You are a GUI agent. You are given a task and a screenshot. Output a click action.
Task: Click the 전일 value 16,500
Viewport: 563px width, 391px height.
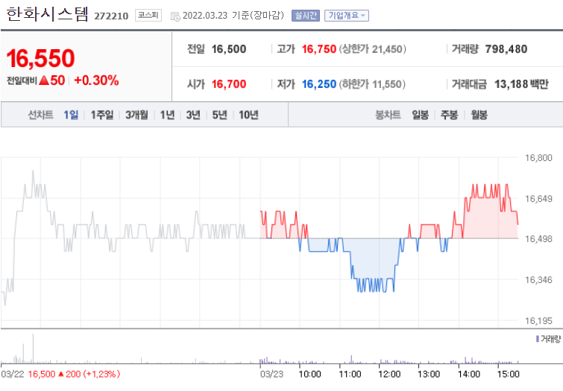[x=229, y=49]
